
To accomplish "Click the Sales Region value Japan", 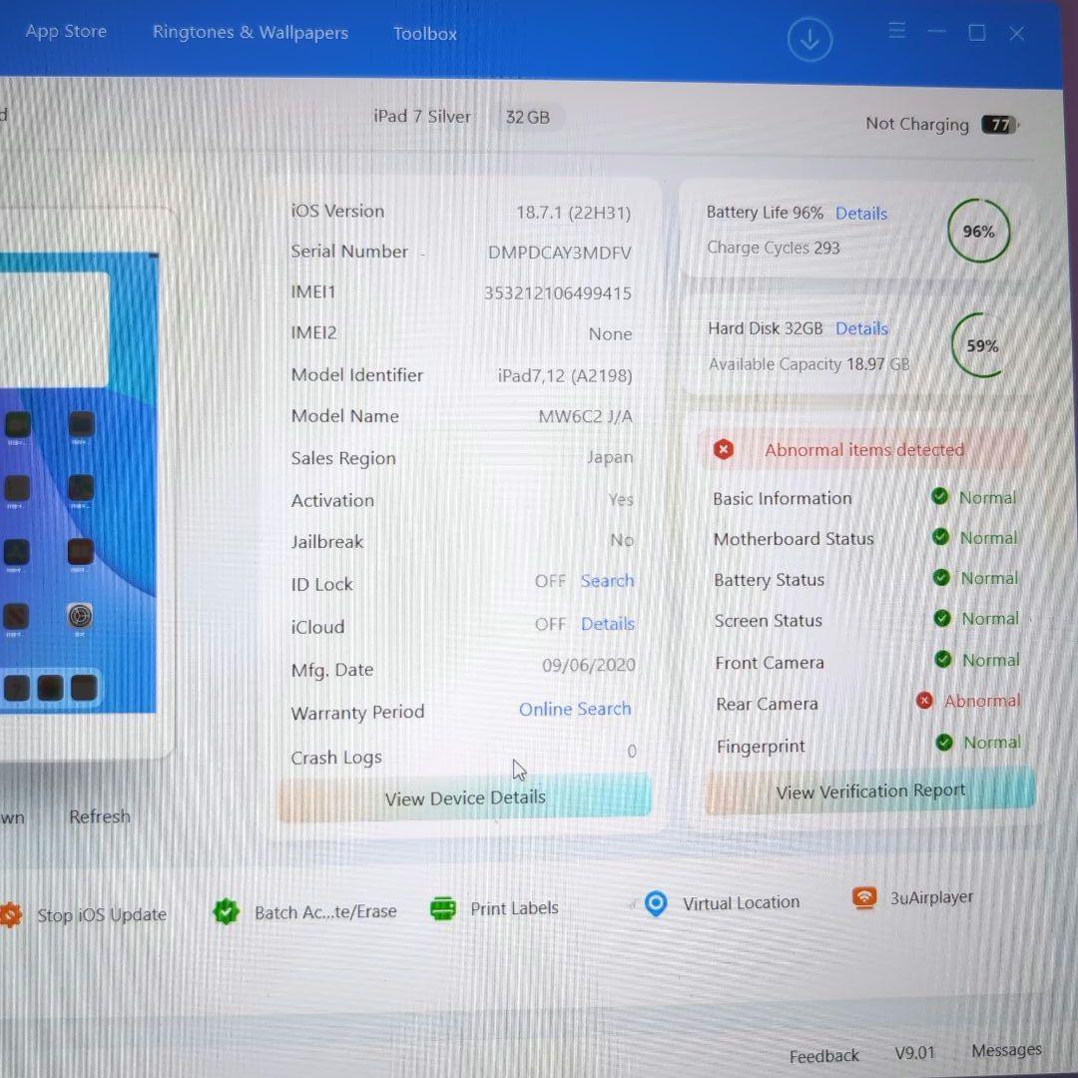I will (610, 457).
